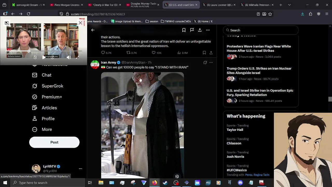This screenshot has height=187, width=332.
Task: Open the Taylor Hall trending topic
Action: pos(235,130)
